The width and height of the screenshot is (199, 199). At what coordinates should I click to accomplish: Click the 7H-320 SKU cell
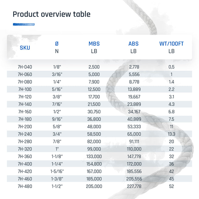point(25,149)
